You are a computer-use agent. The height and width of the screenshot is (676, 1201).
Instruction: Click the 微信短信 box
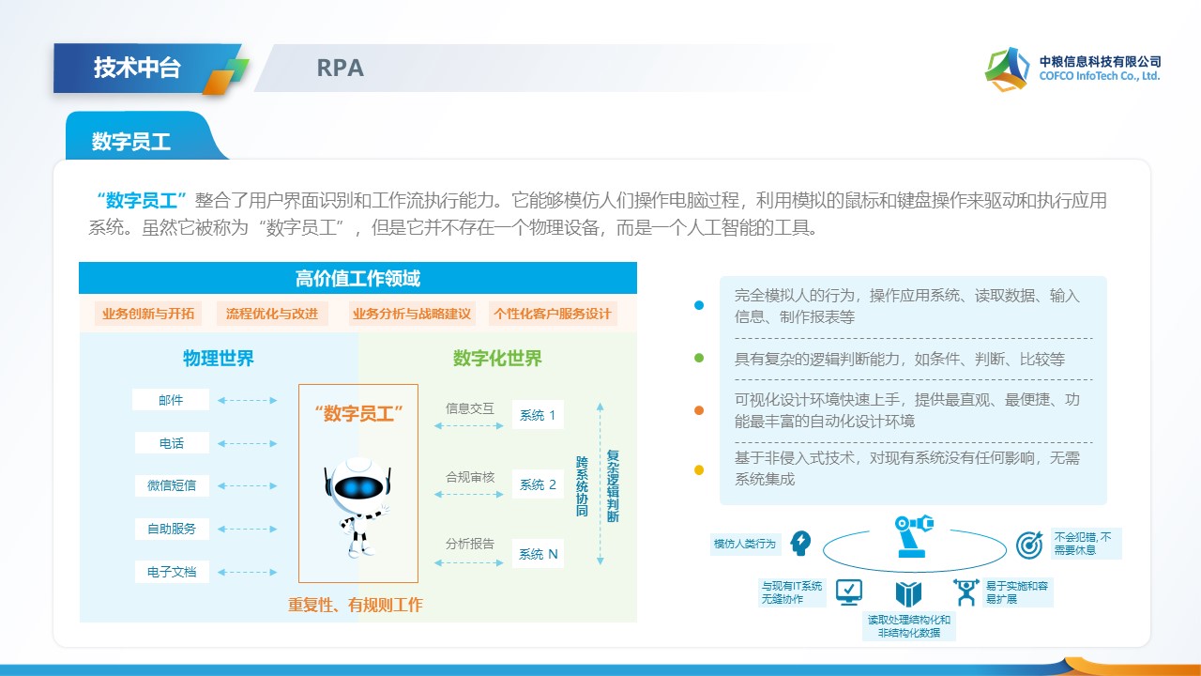coord(171,485)
